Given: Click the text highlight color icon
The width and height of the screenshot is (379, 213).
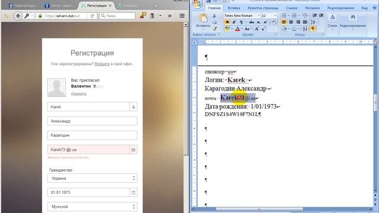Looking at the screenshot, I should click(227, 29).
